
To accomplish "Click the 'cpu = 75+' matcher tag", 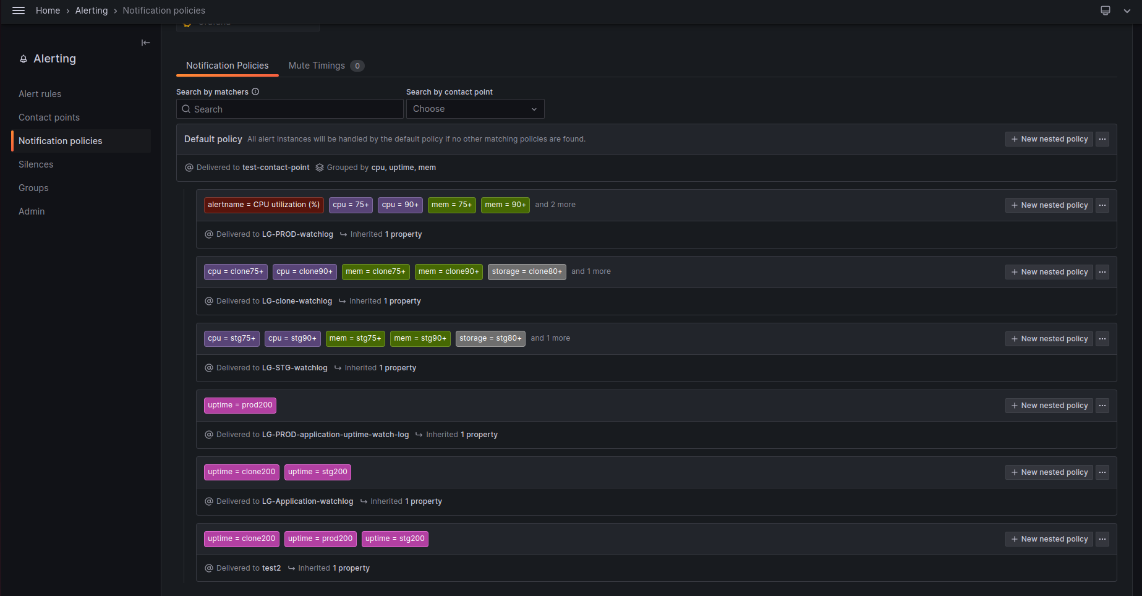I will tap(351, 205).
